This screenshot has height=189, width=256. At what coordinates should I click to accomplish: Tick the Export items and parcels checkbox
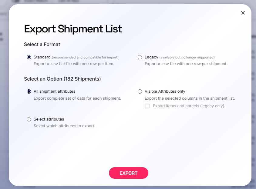pos(147,106)
